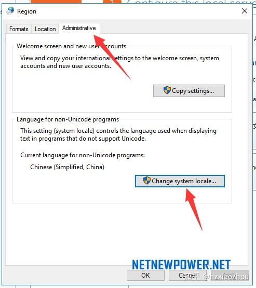Click Configure this local server heading behind dialog

(191, 2)
